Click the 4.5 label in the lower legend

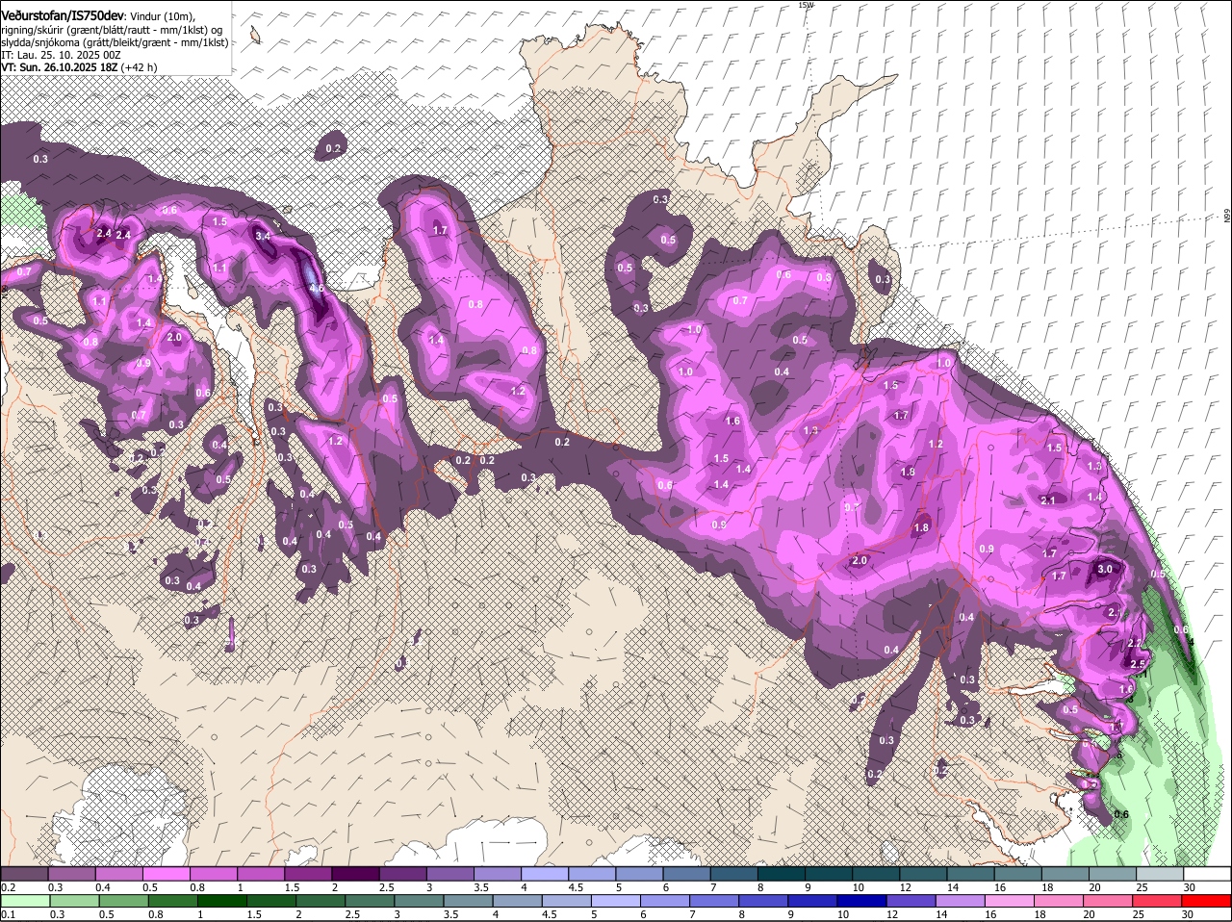point(550,914)
